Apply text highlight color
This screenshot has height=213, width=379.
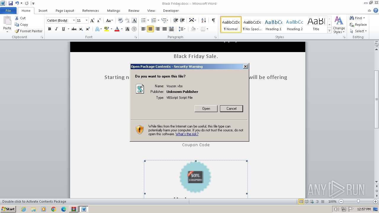tap(107, 29)
